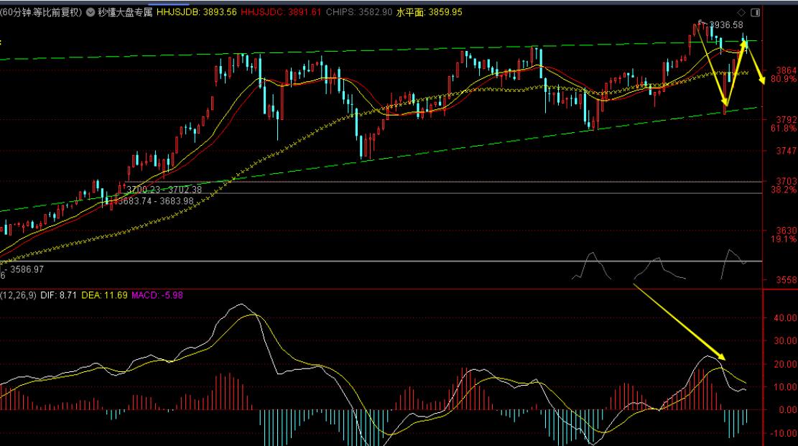798x446 pixels.
Task: Click the 61.8% Fibonacci level label
Action: coord(783,129)
